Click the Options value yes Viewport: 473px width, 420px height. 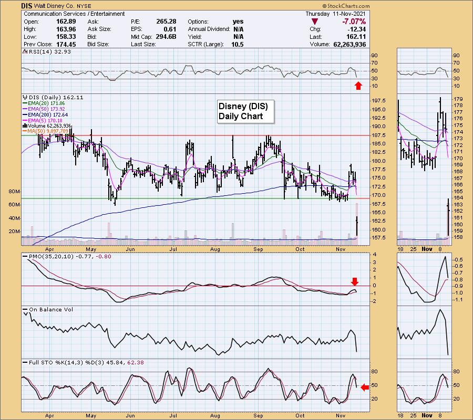click(x=238, y=22)
